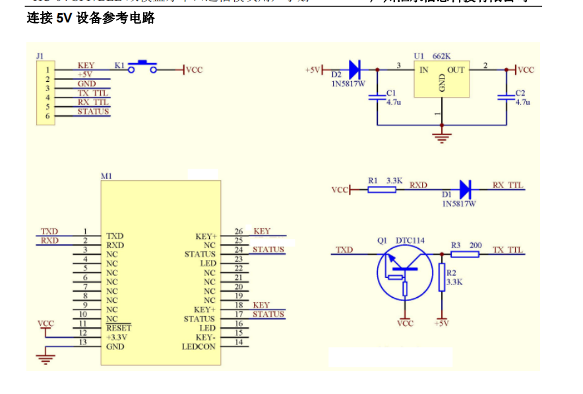The height and width of the screenshot is (394, 583).
Task: Click the heading 连接 5V 设备参考电路
Action: (x=90, y=17)
